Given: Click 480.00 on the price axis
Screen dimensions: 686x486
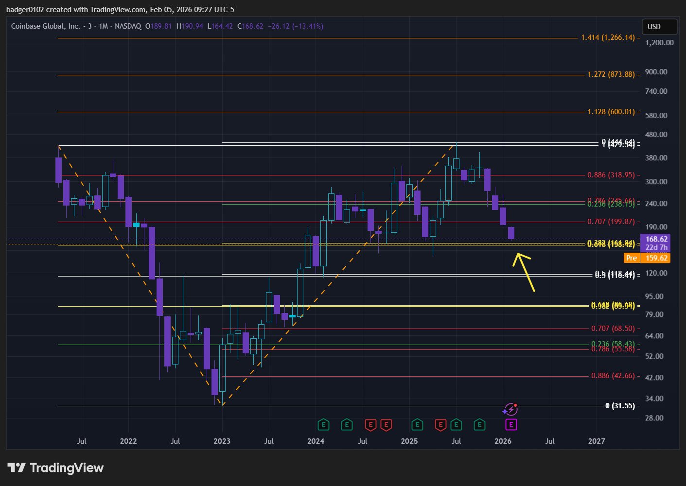Looking at the screenshot, I should point(656,135).
